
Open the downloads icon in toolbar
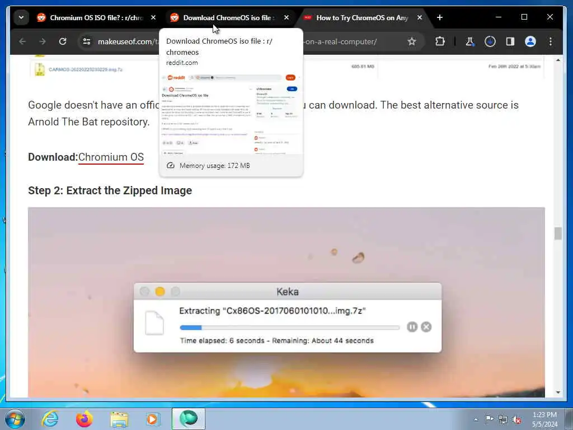pos(490,41)
